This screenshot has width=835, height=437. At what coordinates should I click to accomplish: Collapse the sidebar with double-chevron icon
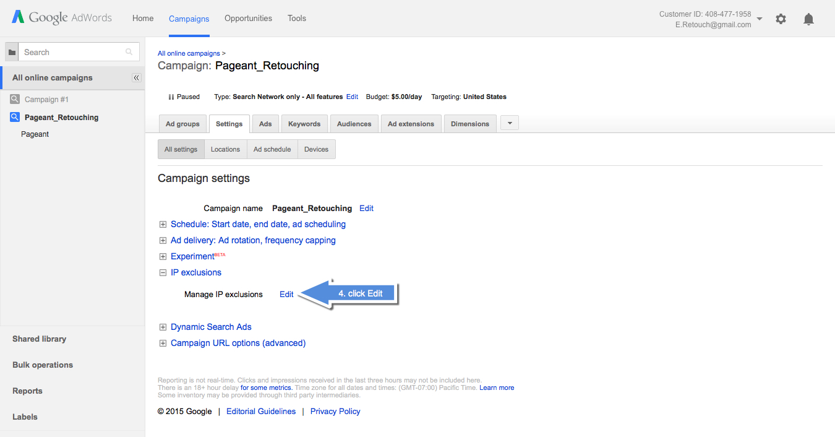[137, 78]
